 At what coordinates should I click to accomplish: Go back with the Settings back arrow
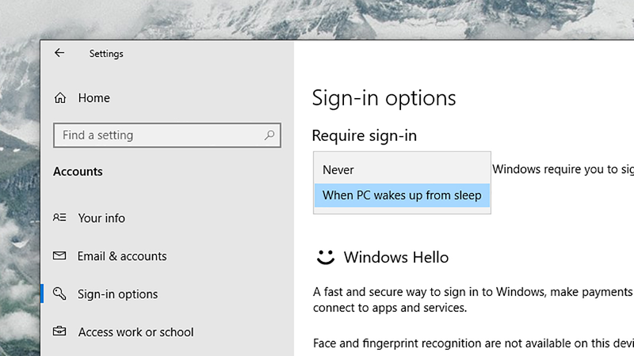(59, 53)
